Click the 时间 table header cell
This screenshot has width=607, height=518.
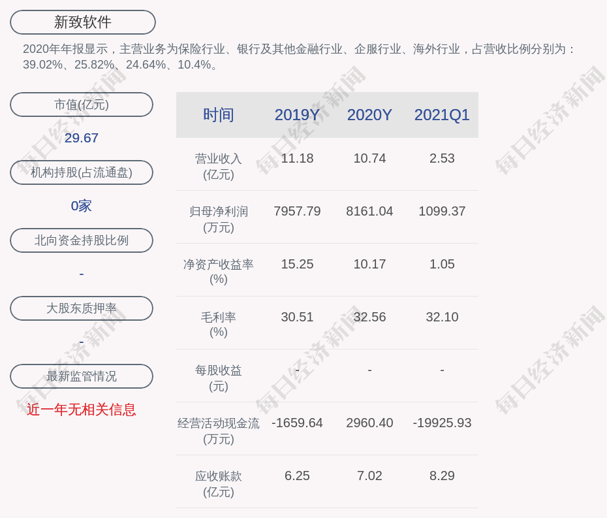219,115
